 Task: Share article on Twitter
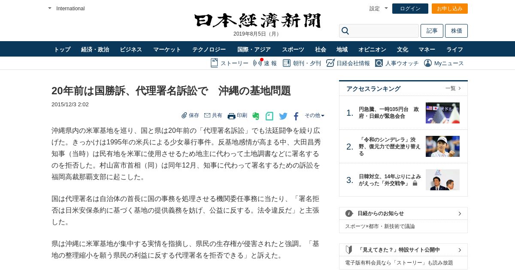[283, 116]
